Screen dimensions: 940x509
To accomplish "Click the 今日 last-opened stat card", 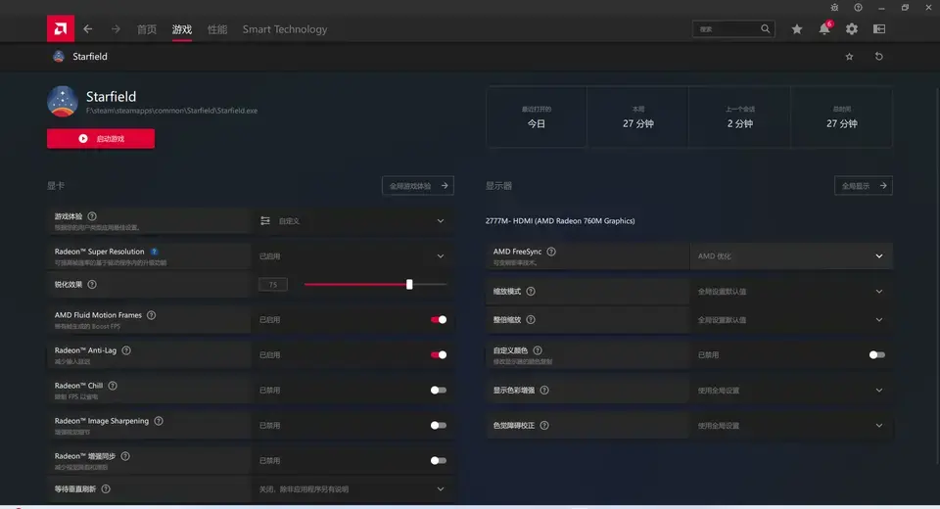I will point(536,116).
